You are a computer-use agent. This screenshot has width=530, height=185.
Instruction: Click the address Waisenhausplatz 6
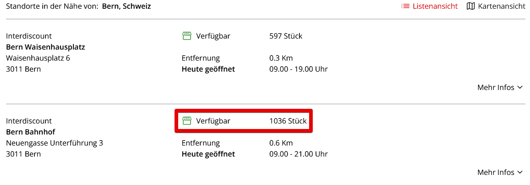coord(38,58)
